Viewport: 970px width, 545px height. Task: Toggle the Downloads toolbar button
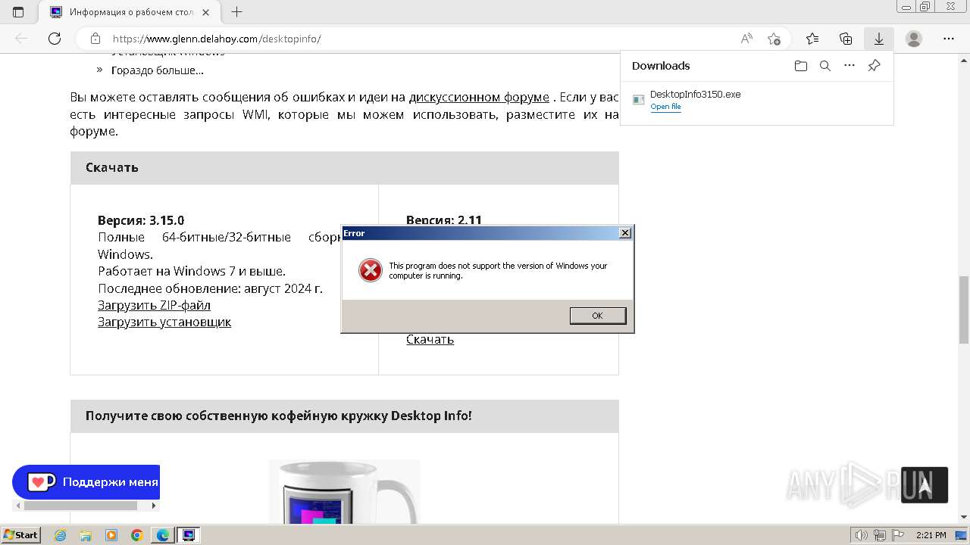[x=879, y=39]
